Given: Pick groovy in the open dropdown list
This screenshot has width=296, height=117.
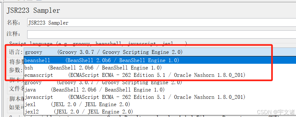Looking at the screenshot, I should coord(160,82).
